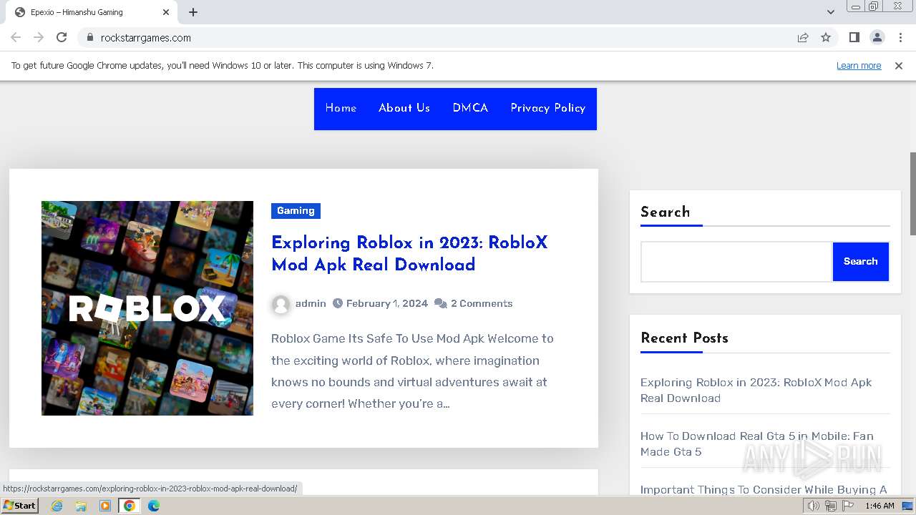Open the 2 Comments link
Screen dimensions: 916x515
click(x=482, y=303)
